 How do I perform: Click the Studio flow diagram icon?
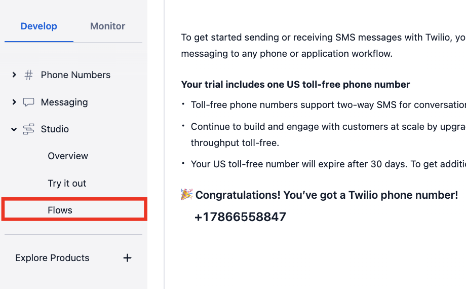click(29, 129)
